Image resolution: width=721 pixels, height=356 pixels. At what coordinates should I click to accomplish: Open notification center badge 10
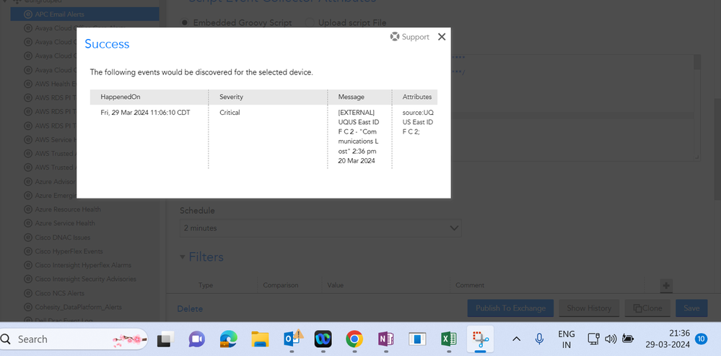[701, 339]
